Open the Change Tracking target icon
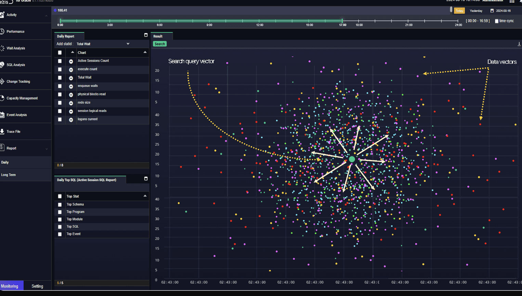Image resolution: width=522 pixels, height=296 pixels. pyautogui.click(x=2, y=81)
